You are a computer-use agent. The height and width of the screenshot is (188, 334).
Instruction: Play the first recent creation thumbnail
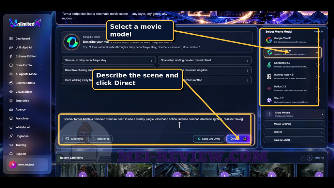(83, 175)
